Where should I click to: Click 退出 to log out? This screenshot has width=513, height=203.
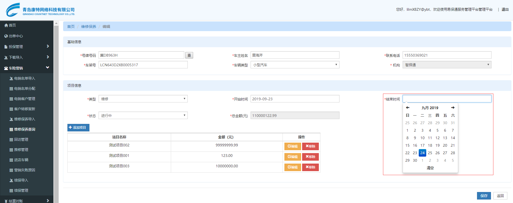505,9
